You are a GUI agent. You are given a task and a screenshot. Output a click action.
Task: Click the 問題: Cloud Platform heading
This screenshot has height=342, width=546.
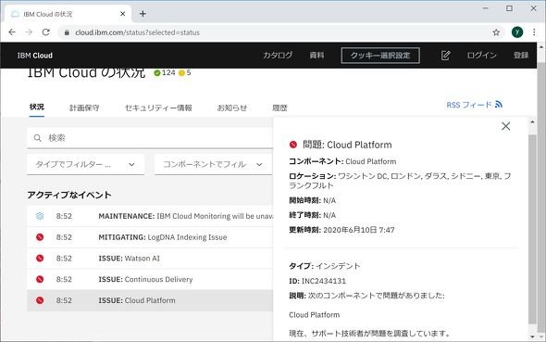tap(347, 145)
